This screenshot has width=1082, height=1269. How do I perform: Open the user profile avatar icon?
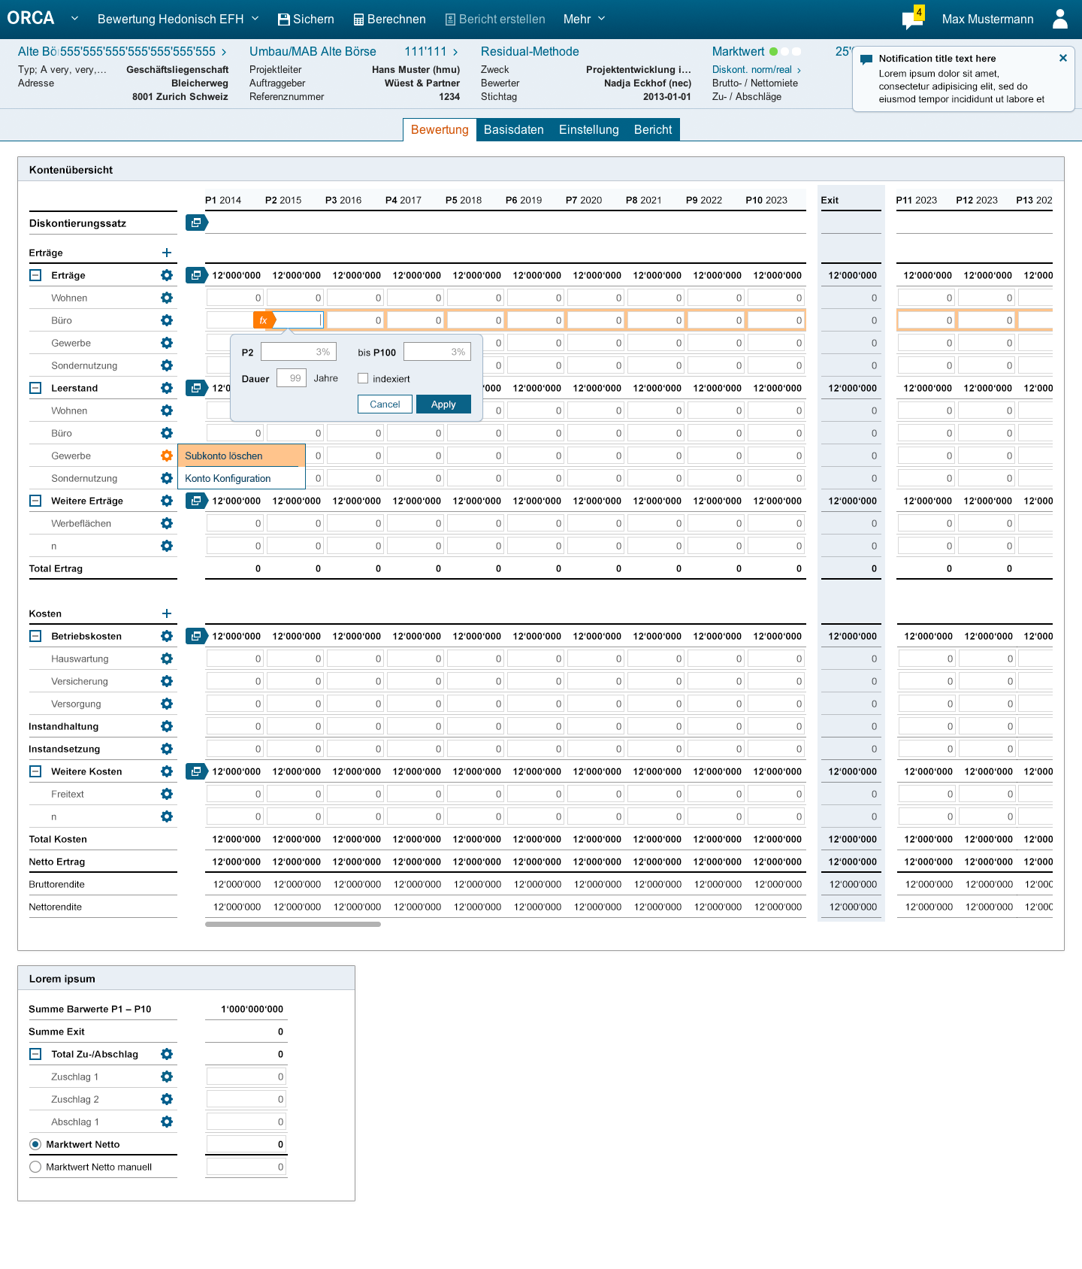click(x=1060, y=19)
